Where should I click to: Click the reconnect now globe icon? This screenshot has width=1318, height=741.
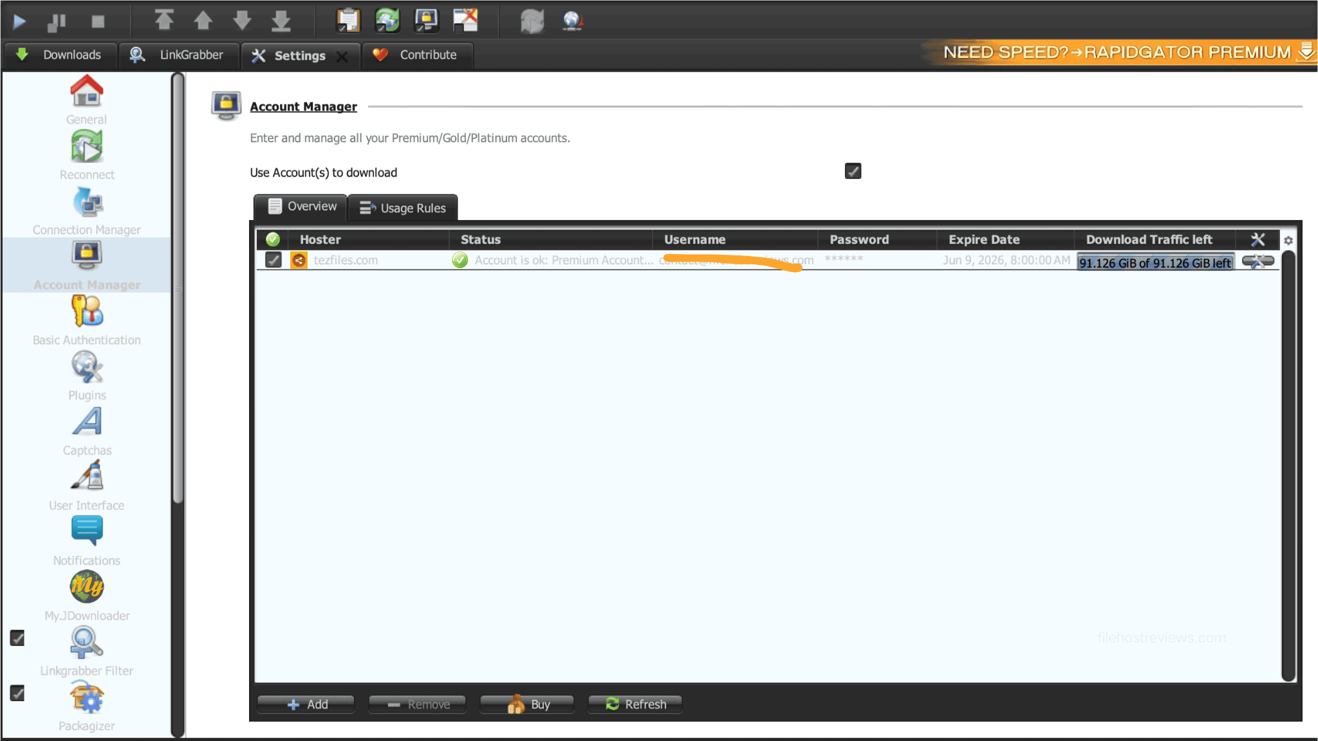click(532, 21)
